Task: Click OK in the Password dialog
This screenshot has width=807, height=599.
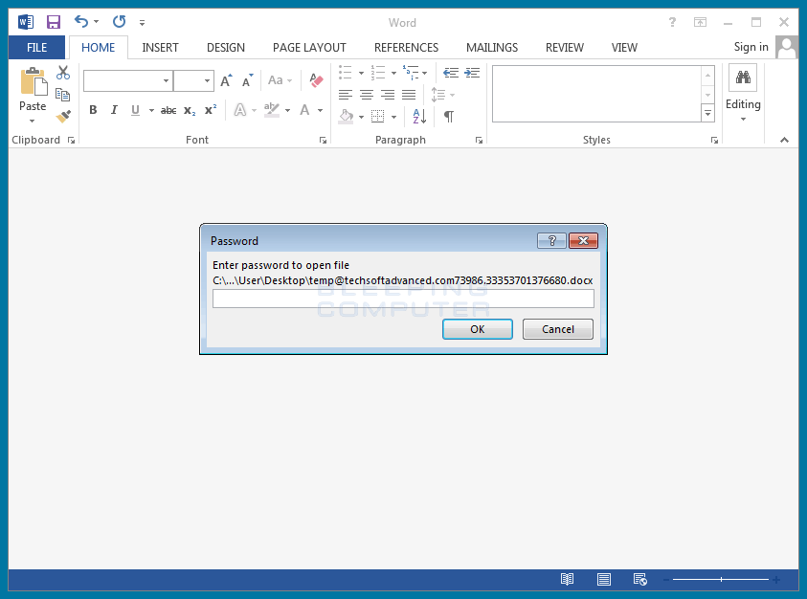Action: (477, 329)
